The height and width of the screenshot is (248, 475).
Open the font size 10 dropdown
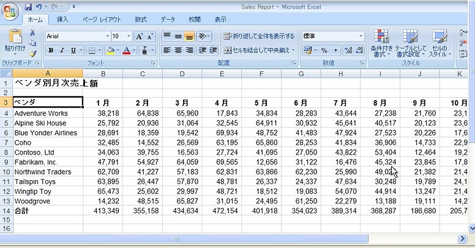coord(129,36)
